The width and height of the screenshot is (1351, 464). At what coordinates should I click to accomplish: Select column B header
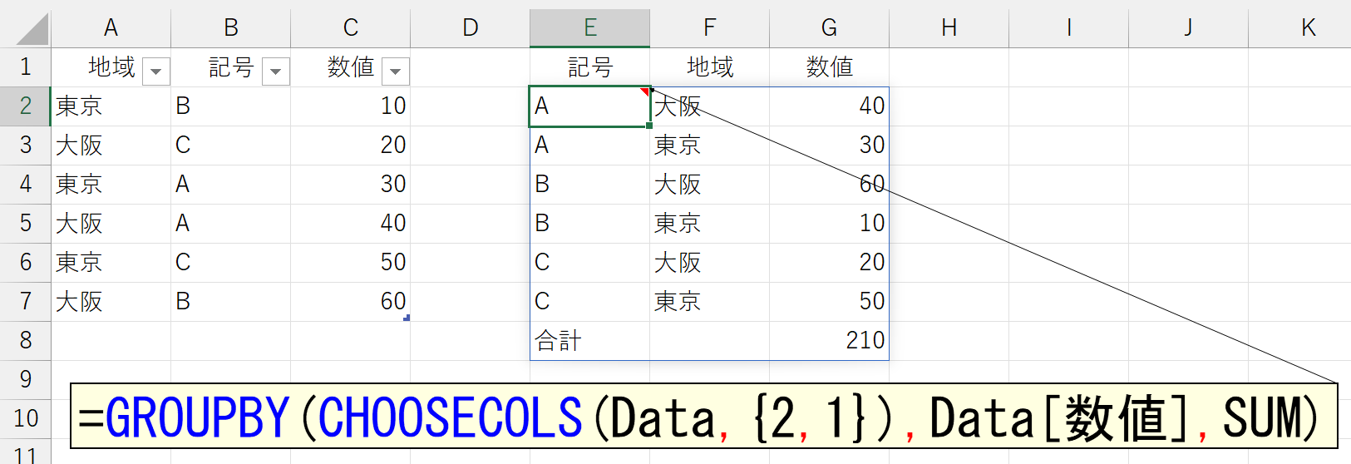pos(231,28)
